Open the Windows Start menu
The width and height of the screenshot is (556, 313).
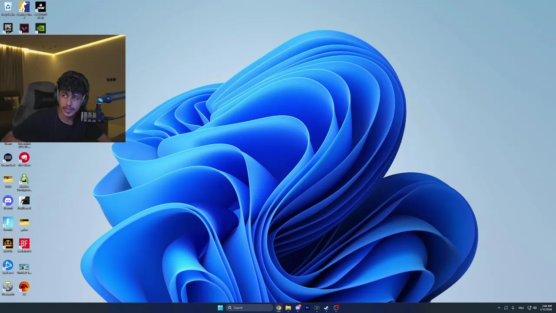(x=220, y=308)
